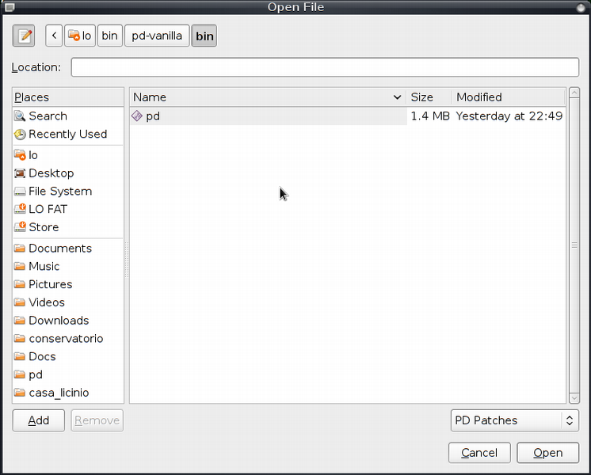
Task: Click the Open button
Action: point(547,453)
